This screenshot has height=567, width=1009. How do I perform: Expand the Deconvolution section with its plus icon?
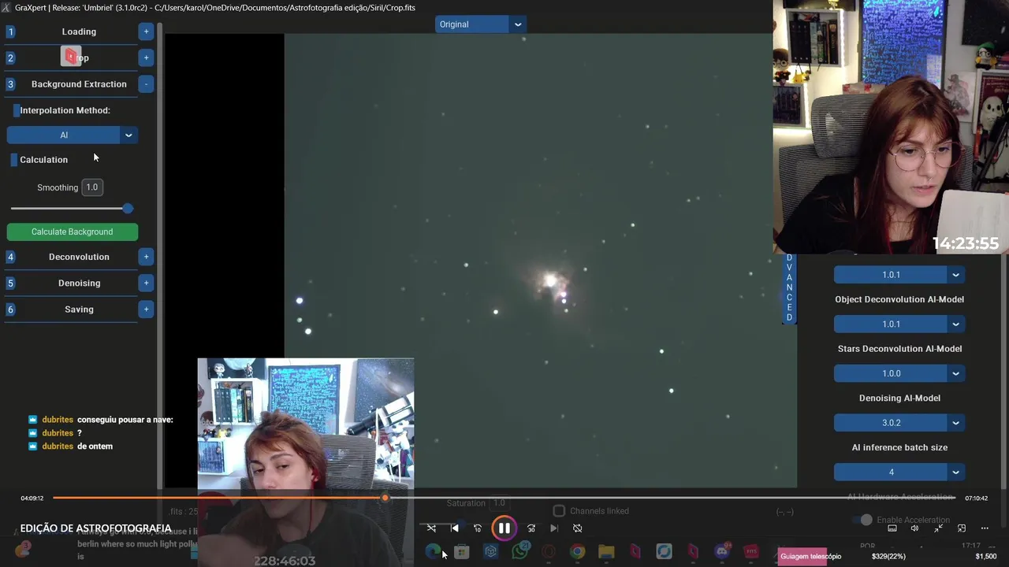coord(146,257)
